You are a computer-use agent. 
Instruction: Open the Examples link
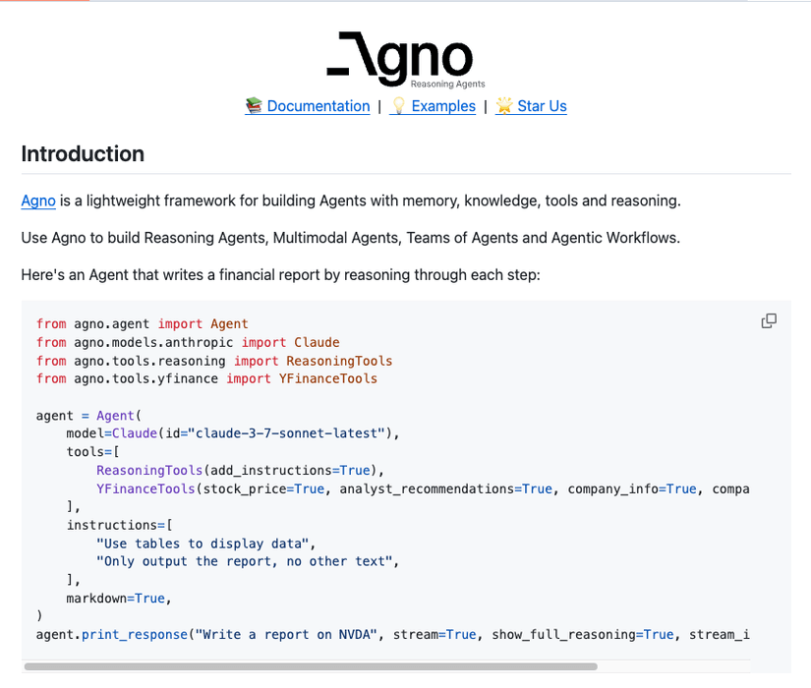pos(443,106)
